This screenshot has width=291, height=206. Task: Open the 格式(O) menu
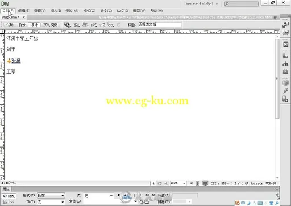pos(89,11)
